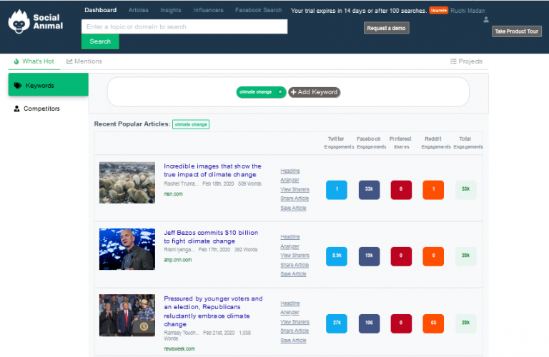Viewport: 549px width, 357px height.
Task: Click the Twitter engagements badge for Jeff Bezos article
Action: pyautogui.click(x=336, y=255)
